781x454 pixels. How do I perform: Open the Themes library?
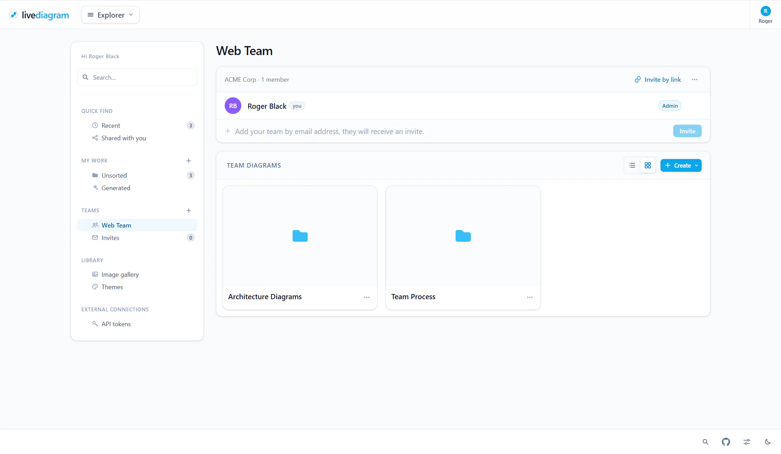[137, 287]
